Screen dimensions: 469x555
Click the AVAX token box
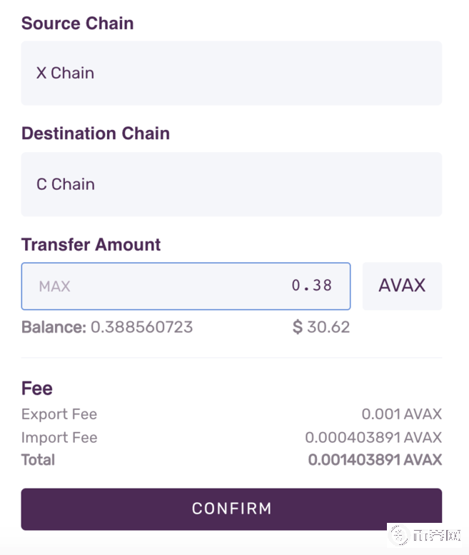(x=402, y=286)
